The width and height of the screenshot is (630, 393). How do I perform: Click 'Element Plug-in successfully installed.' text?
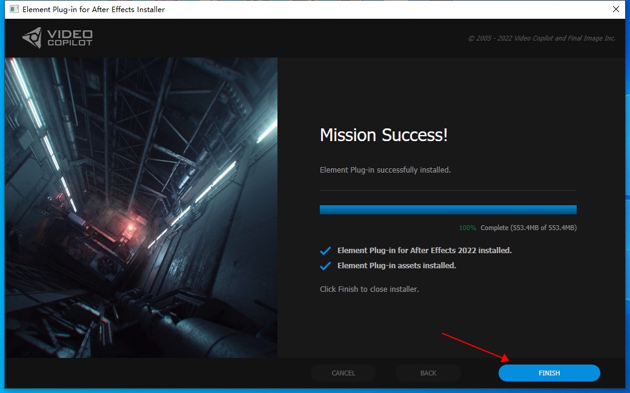click(385, 170)
